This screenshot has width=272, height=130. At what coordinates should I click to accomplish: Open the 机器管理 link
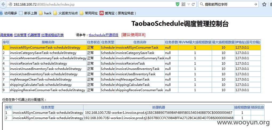[34, 35]
